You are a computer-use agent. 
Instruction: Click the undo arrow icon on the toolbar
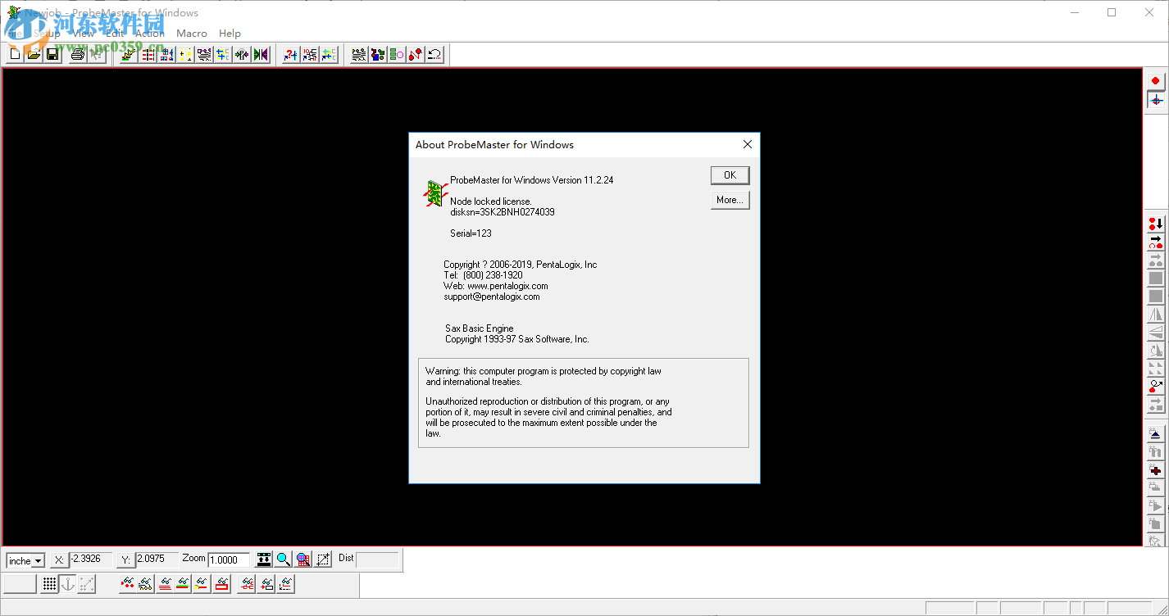coord(434,54)
